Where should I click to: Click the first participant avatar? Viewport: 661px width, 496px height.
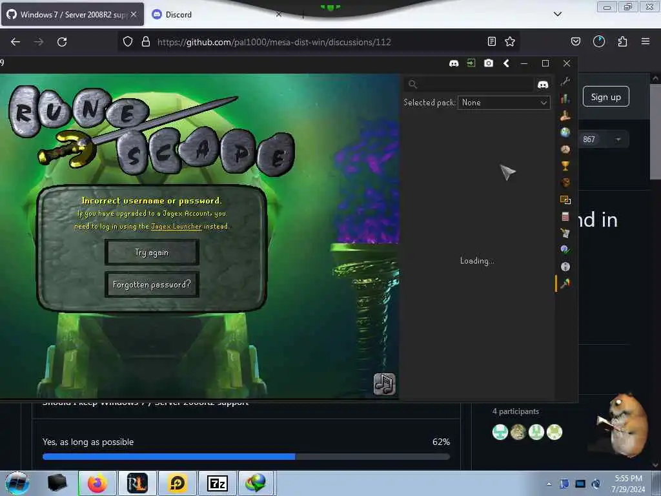(500, 432)
